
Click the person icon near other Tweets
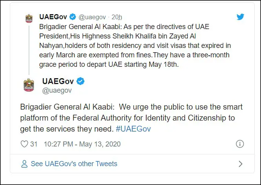coord(24,164)
